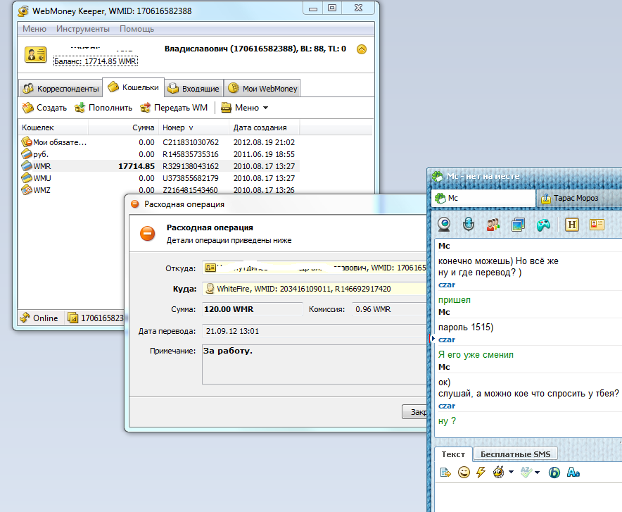
Task: Click the Комиссия field 0.96 WMR
Action: coord(389,309)
